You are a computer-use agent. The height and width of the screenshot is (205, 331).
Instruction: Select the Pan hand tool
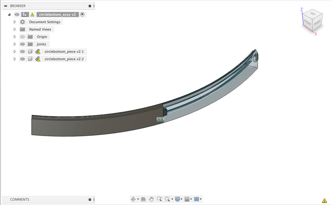tap(151, 199)
